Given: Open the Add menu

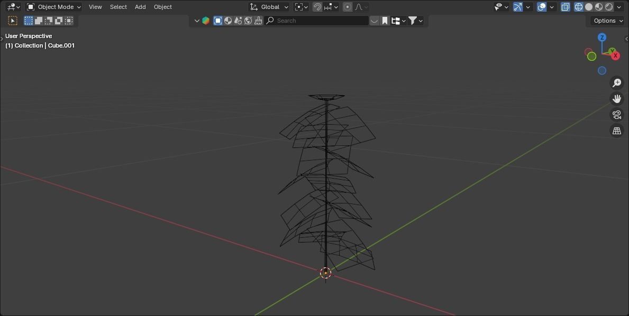Looking at the screenshot, I should pyautogui.click(x=140, y=7).
